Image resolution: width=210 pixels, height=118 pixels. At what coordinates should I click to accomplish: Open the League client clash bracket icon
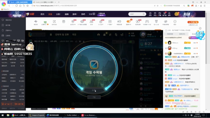[x=122, y=34]
